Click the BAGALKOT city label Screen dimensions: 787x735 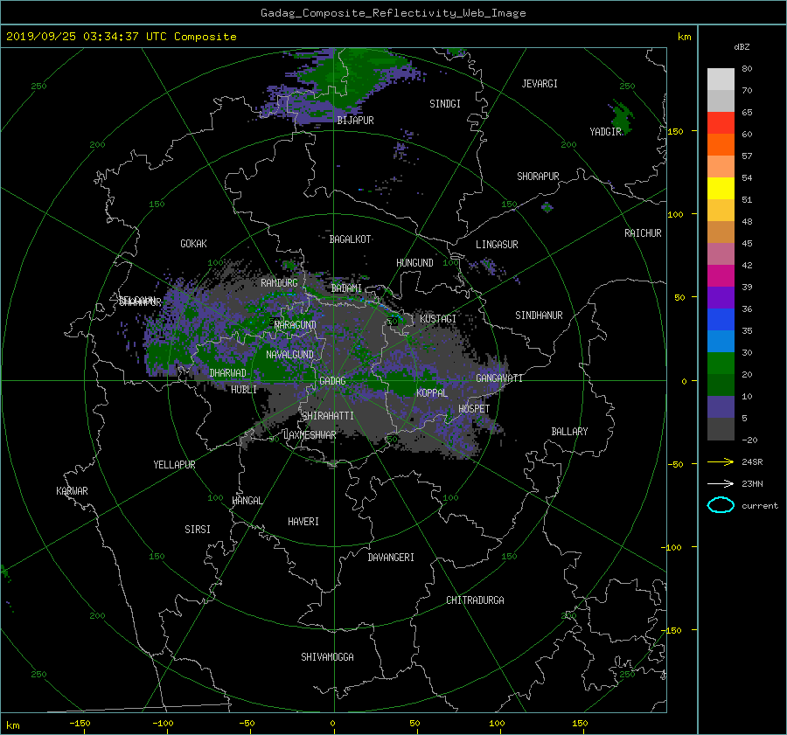coord(350,239)
